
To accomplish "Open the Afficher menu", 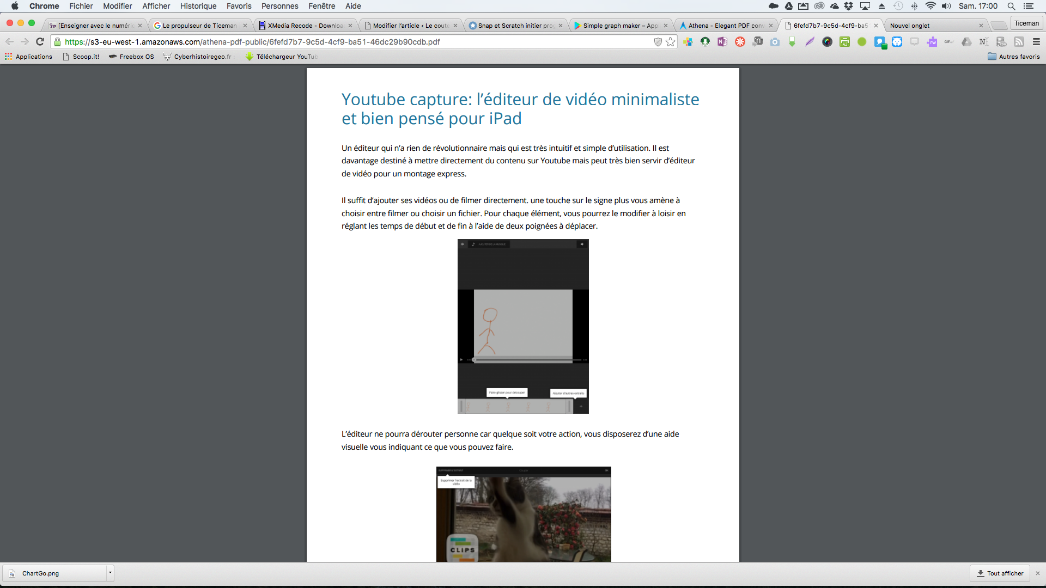I will tap(156, 6).
